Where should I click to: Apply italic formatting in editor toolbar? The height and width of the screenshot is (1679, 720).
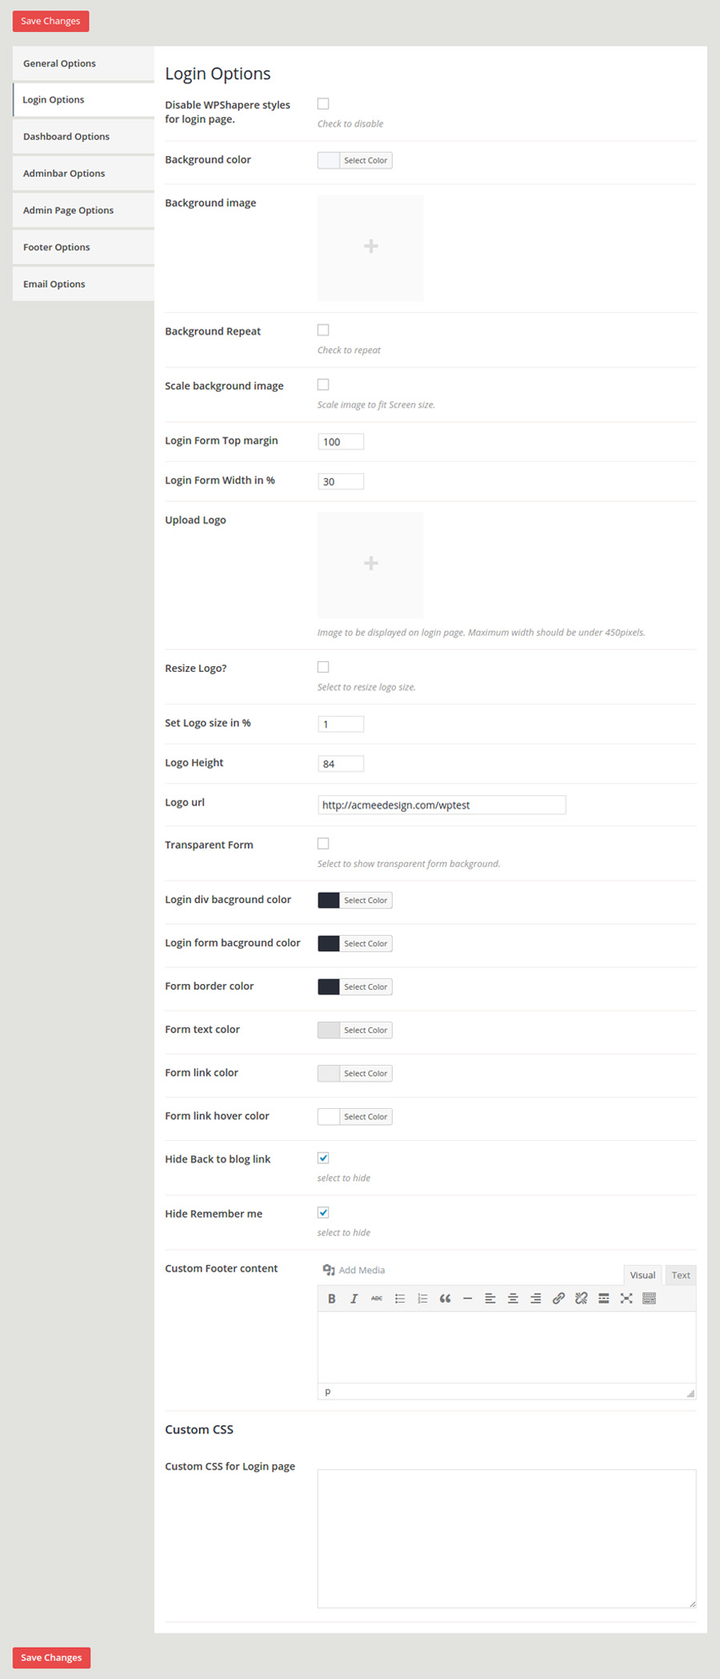(x=354, y=1299)
